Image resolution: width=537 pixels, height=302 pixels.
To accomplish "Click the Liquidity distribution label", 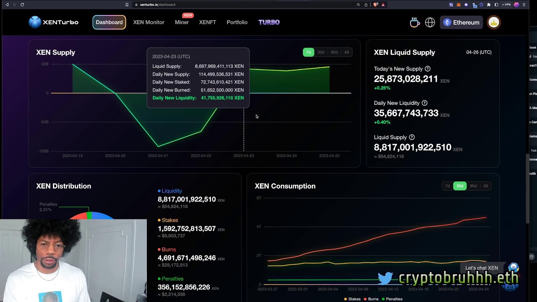I will point(170,191).
